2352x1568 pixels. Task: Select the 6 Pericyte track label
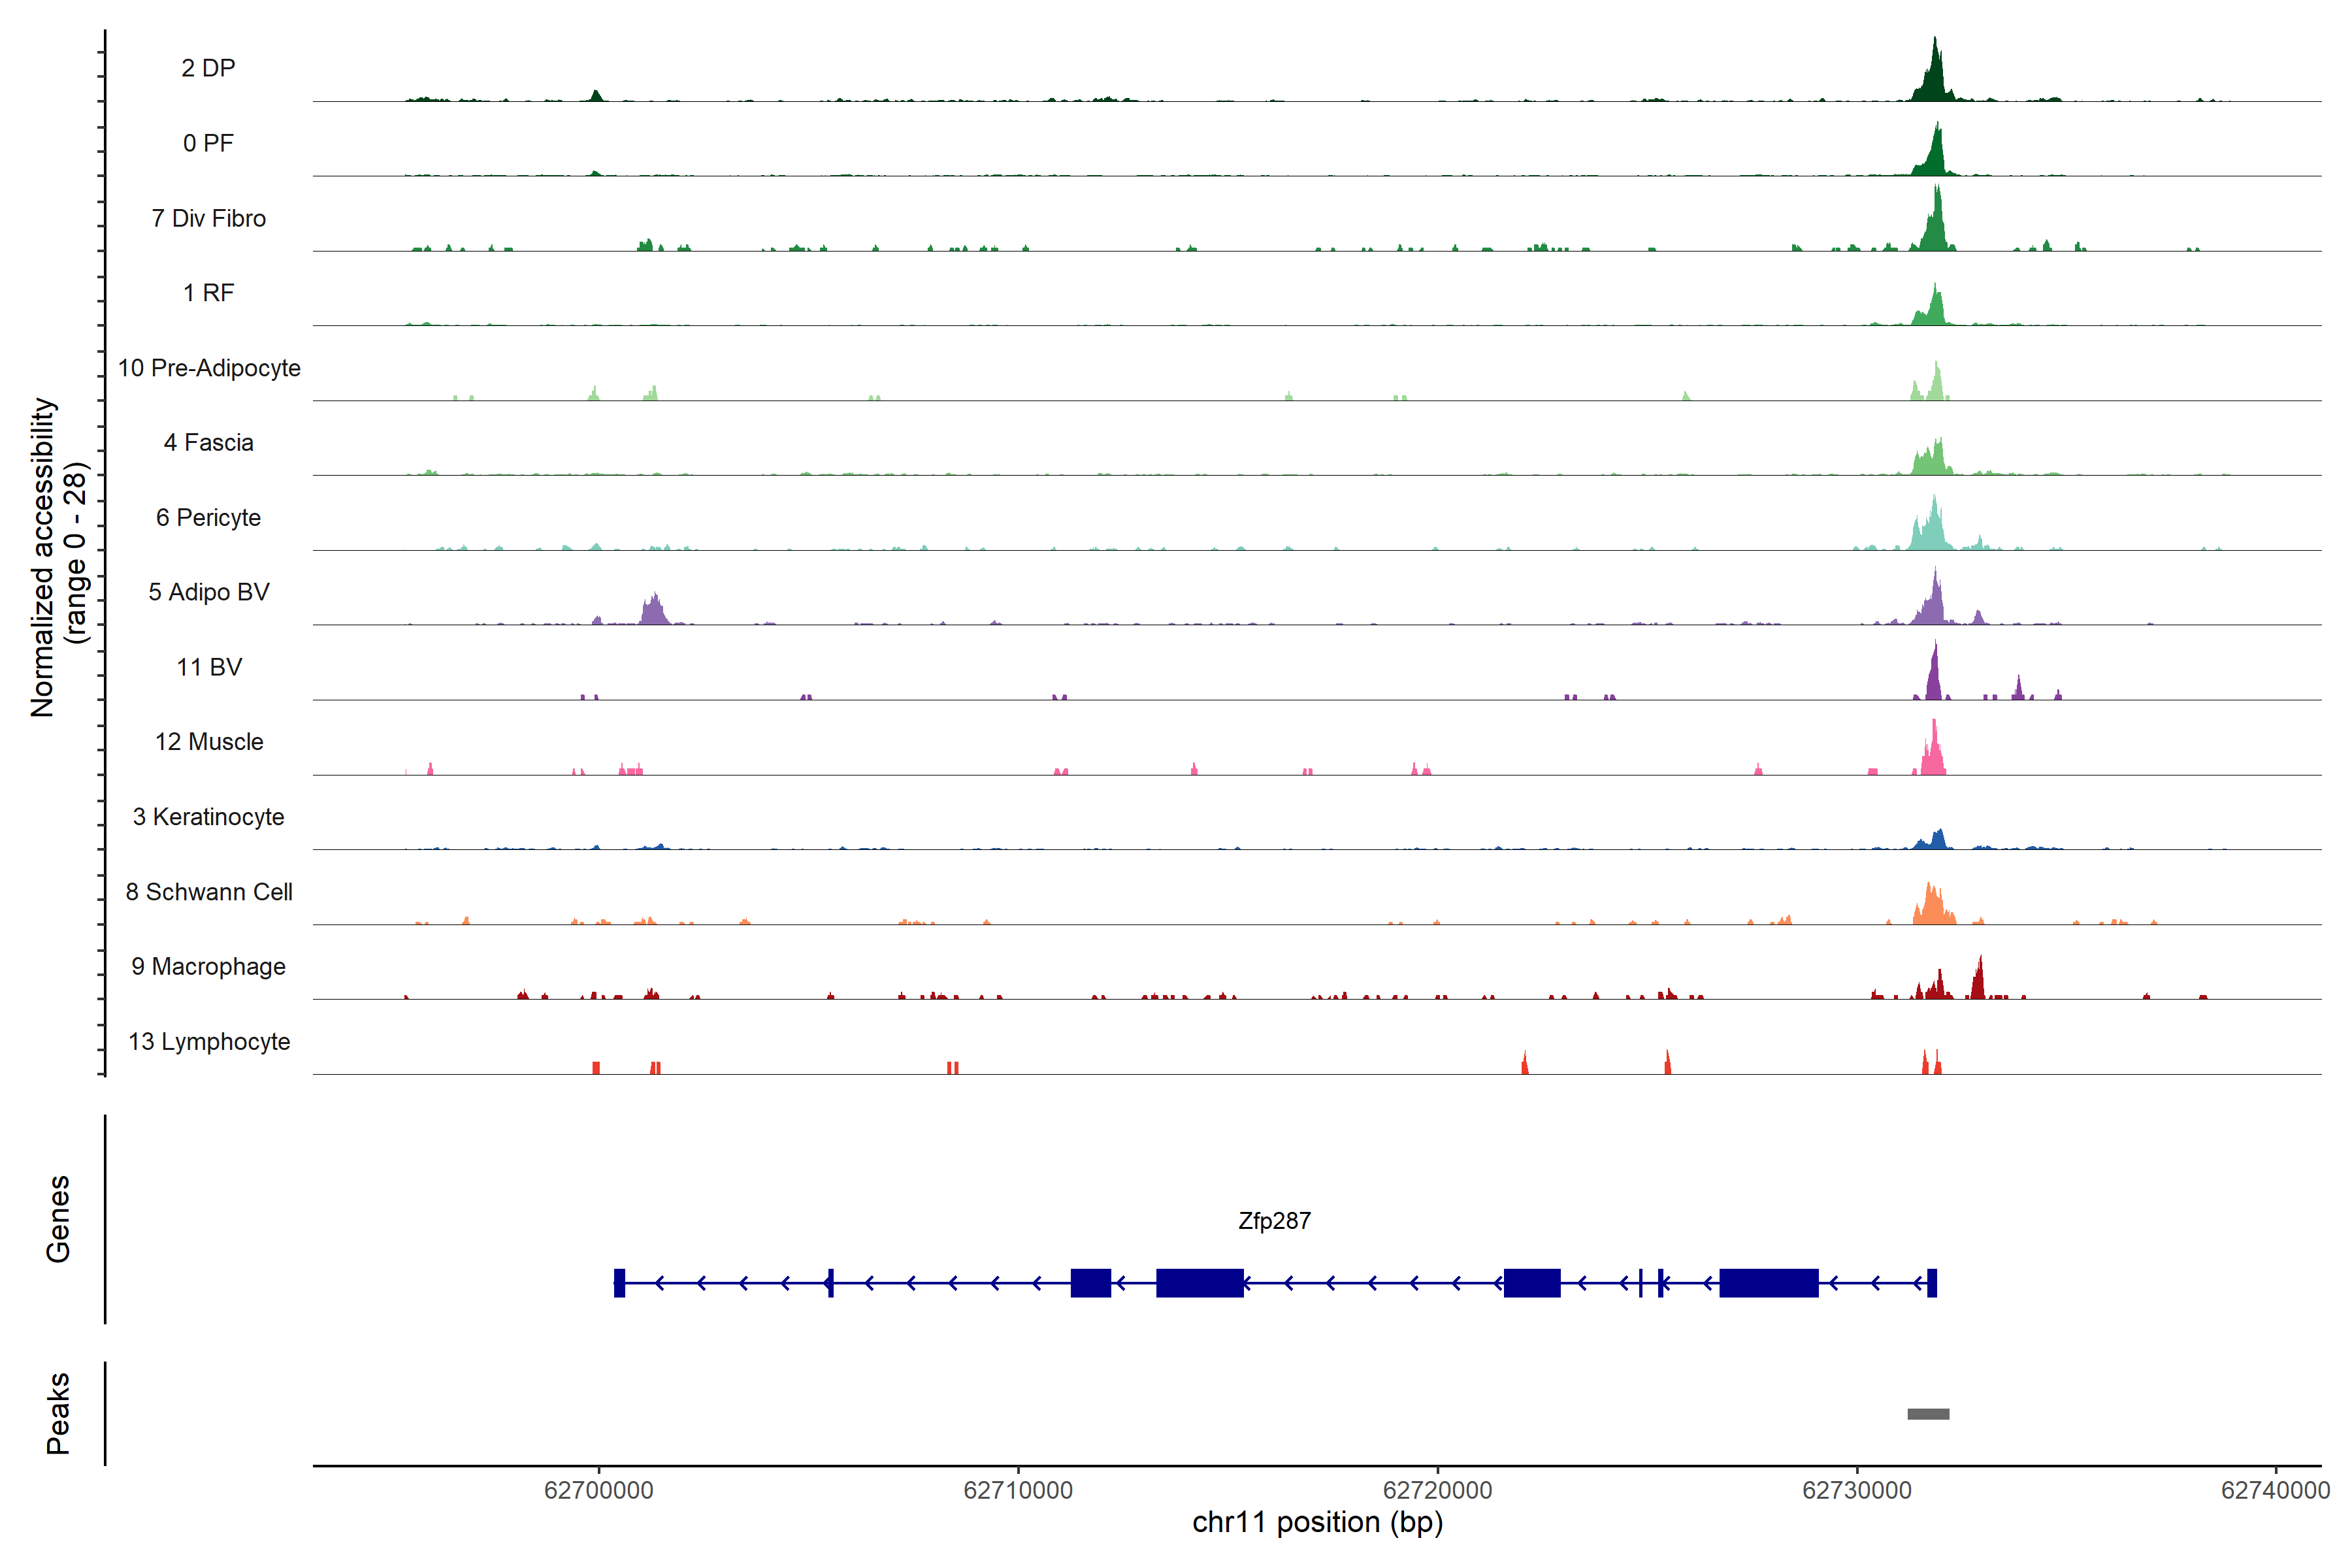208,517
